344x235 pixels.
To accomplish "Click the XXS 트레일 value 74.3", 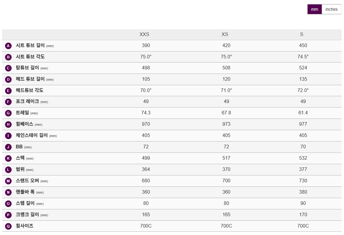I will pyautogui.click(x=146, y=113).
